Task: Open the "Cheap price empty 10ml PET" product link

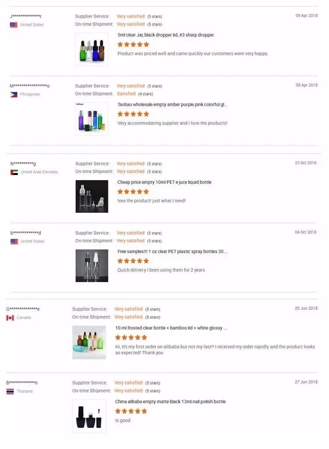Action: point(164,182)
